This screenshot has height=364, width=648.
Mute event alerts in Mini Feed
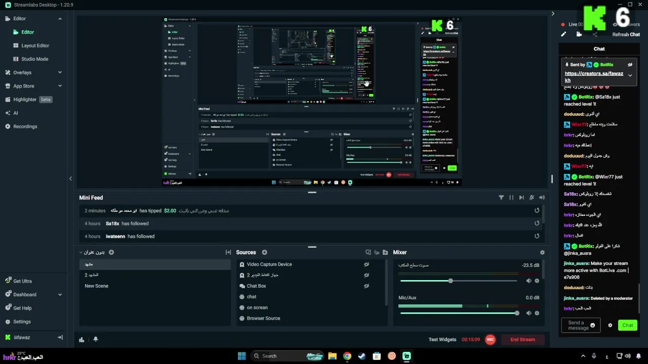click(x=532, y=198)
